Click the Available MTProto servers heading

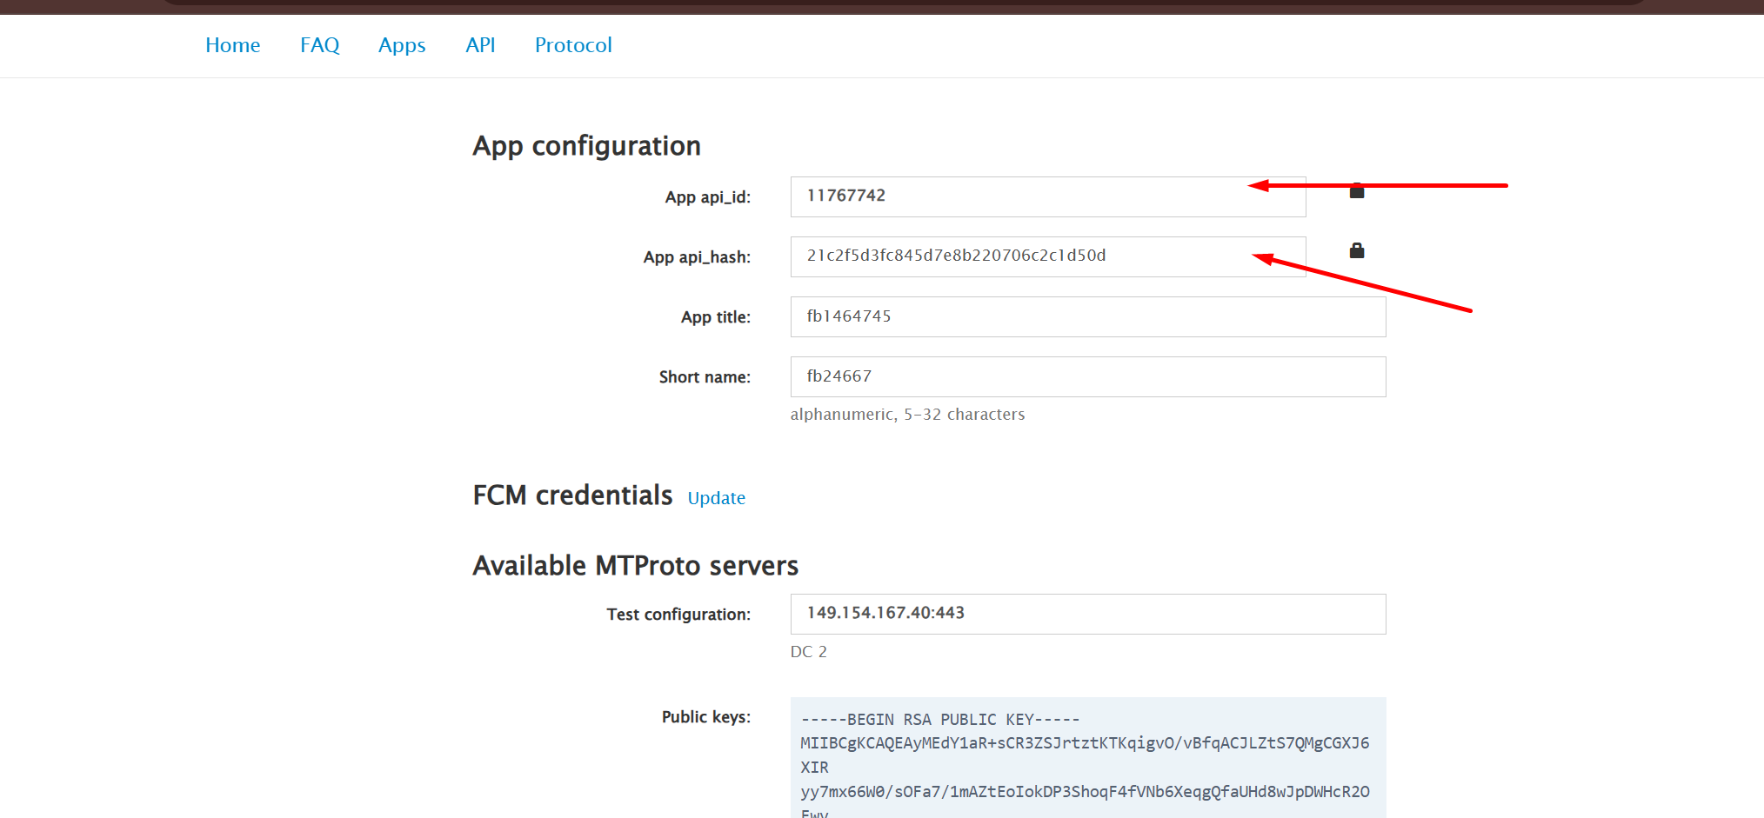click(x=635, y=566)
